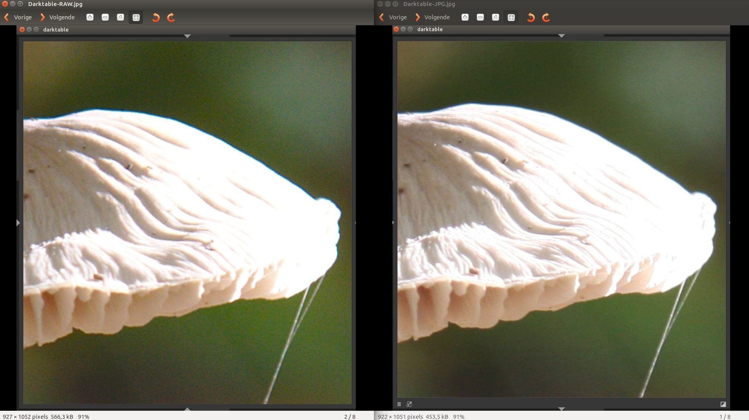749x420 pixels.
Task: Rotate Darktable-RAW.jpg counterclockwise
Action: [x=156, y=17]
